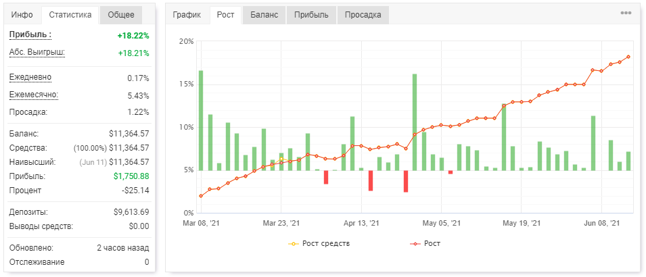Open the three-dots chart options menu
The image size is (646, 277).
pos(626,13)
